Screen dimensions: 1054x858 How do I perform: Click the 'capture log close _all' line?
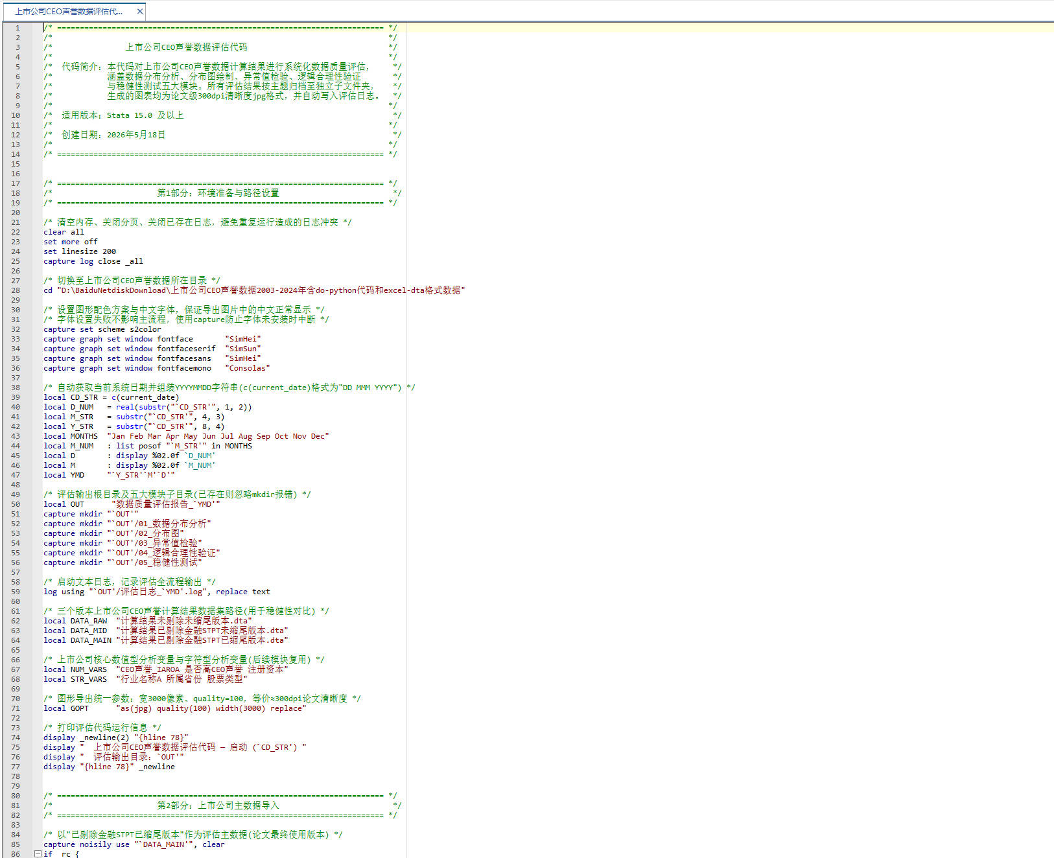coord(93,261)
